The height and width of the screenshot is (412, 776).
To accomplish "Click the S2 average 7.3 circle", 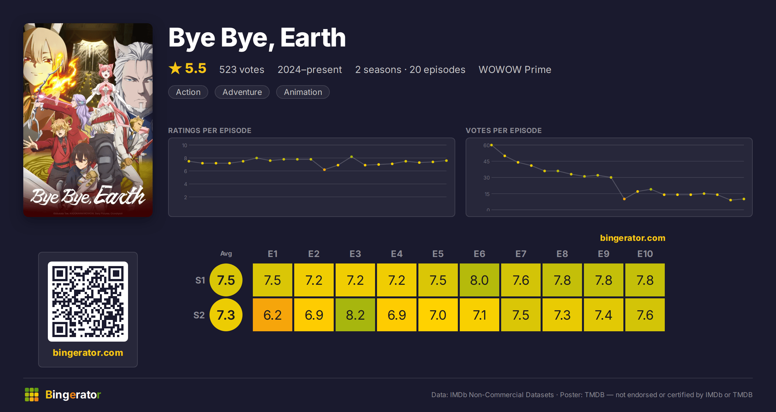I will coord(226,315).
